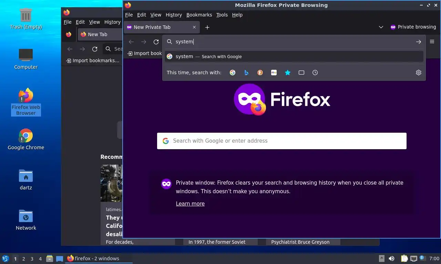441x264 pixels.
Task: Open the latimes article thumbnail in the background window
Action: (112, 183)
